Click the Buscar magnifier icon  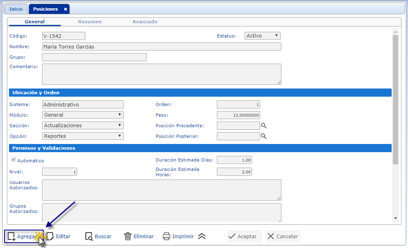point(89,237)
